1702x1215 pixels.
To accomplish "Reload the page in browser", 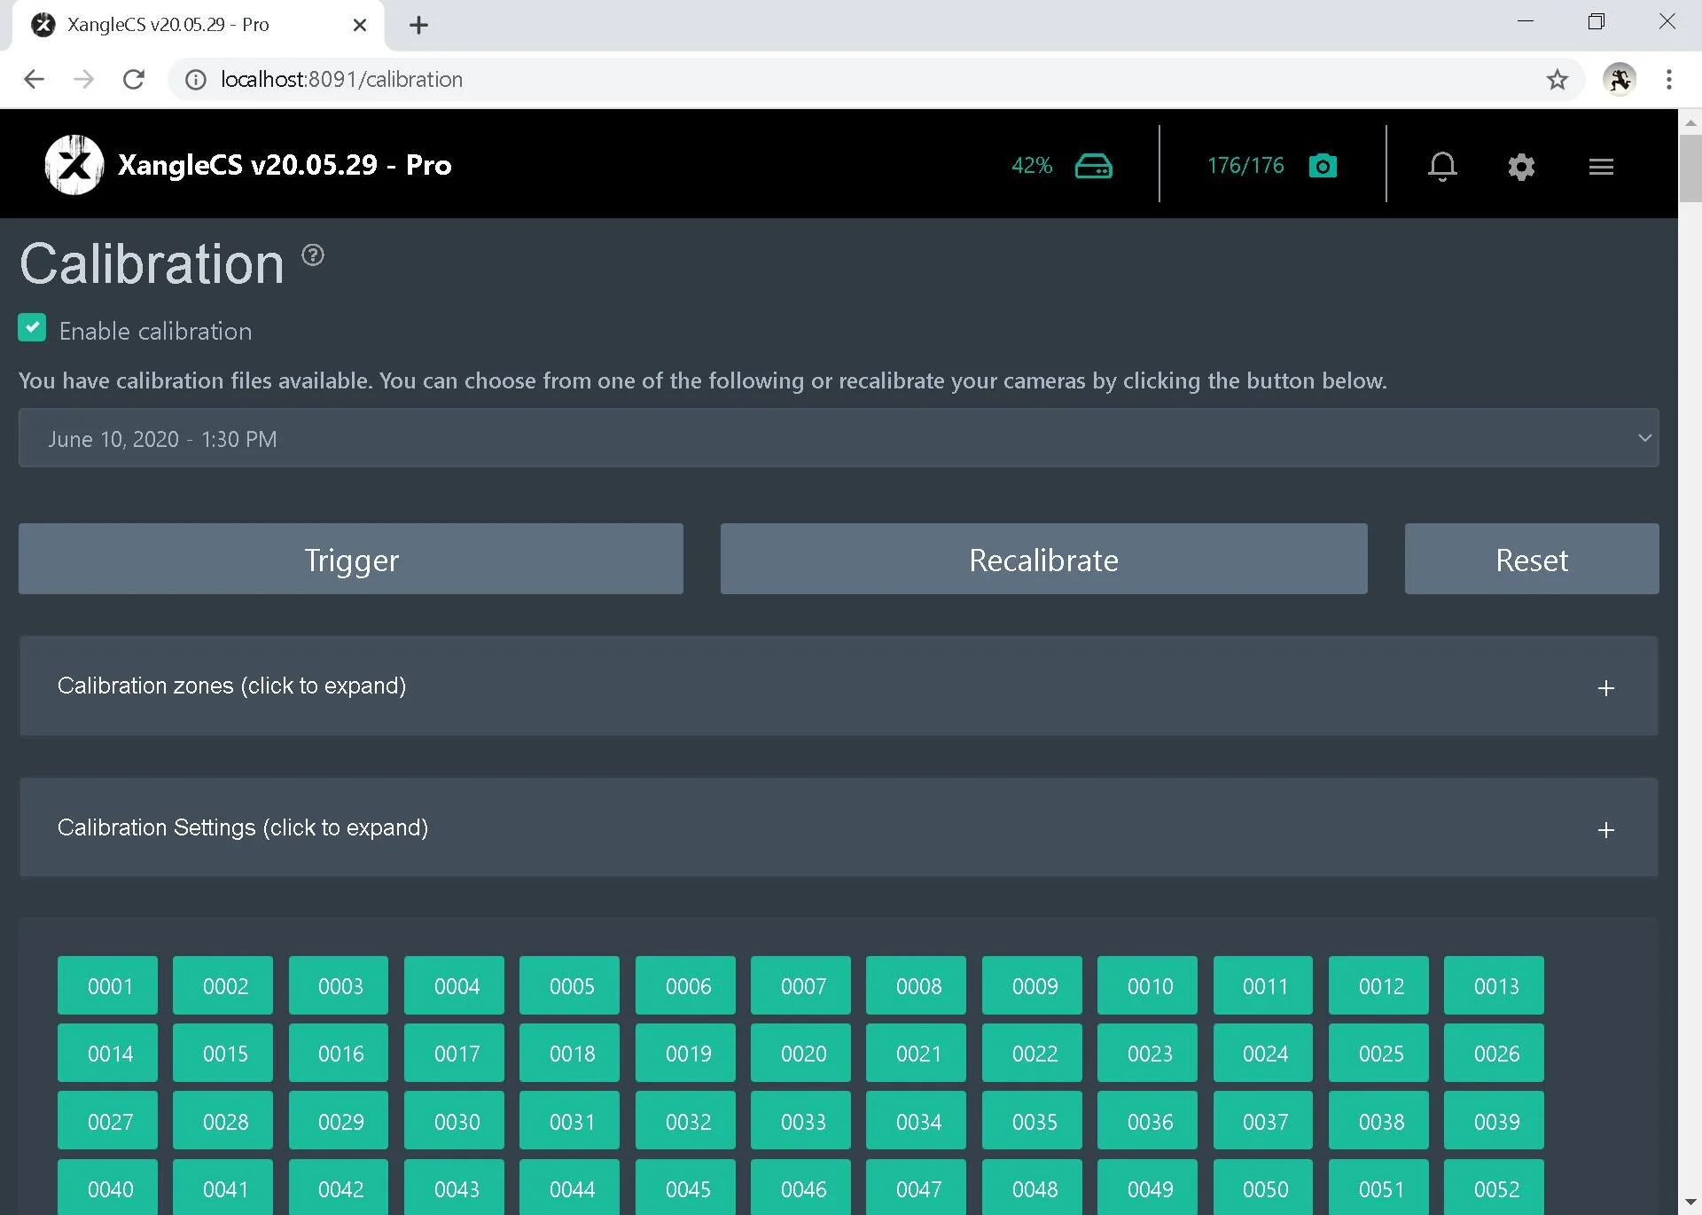I will [134, 80].
